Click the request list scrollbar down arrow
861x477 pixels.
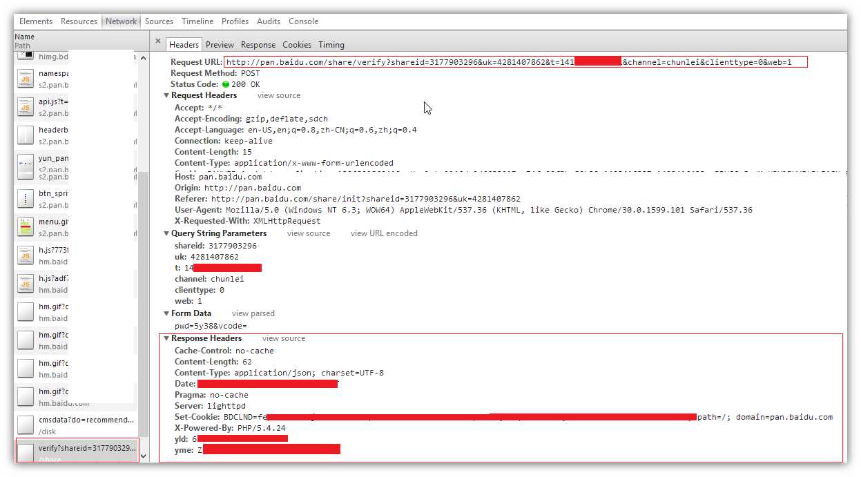144,456
